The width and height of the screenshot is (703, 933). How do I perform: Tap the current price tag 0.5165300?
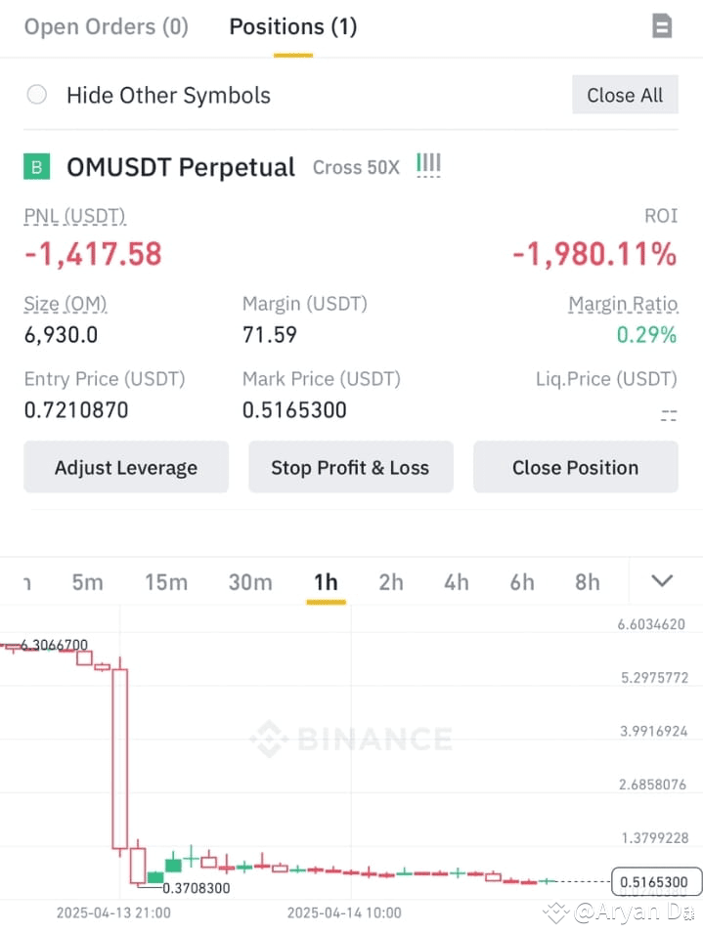pos(653,881)
